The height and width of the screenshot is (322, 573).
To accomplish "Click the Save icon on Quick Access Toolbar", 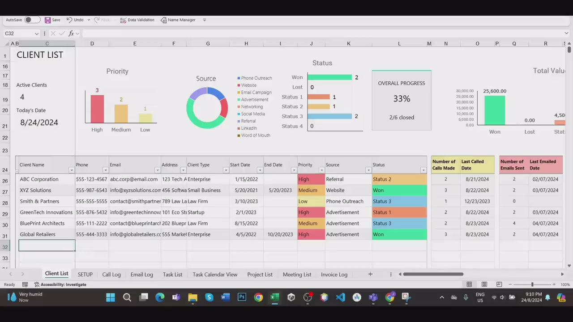I will [48, 20].
